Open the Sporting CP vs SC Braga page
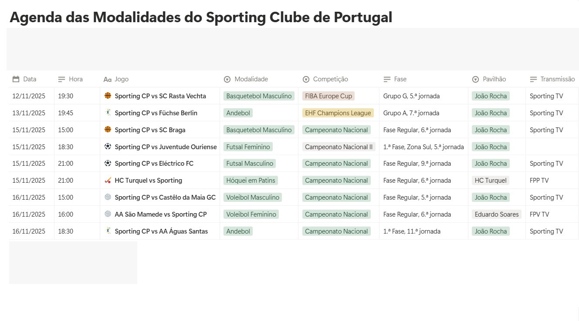The image size is (579, 321). [150, 130]
